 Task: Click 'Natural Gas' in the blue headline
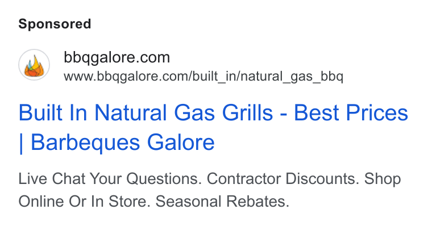pyautogui.click(x=155, y=112)
